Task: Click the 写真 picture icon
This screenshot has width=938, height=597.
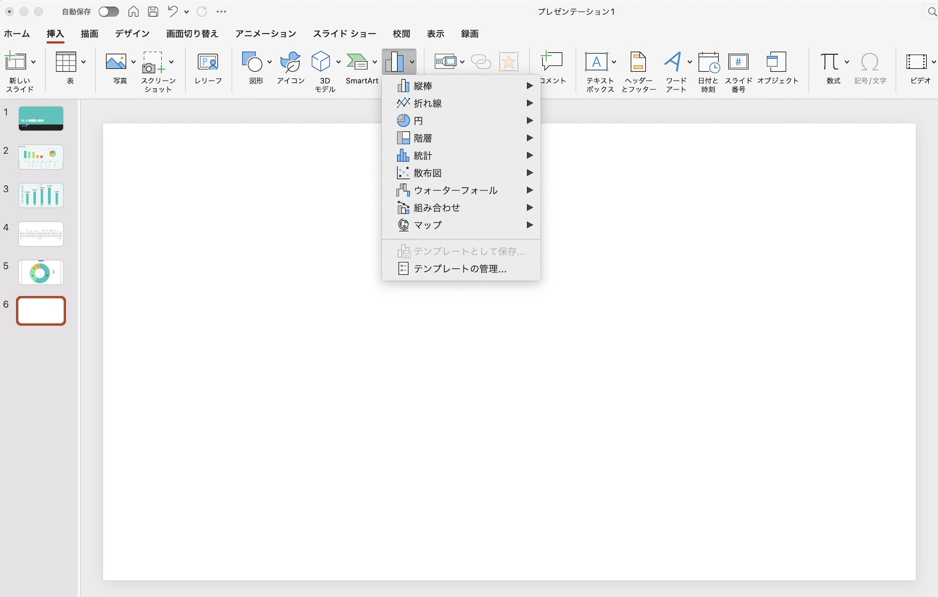Action: click(x=116, y=62)
